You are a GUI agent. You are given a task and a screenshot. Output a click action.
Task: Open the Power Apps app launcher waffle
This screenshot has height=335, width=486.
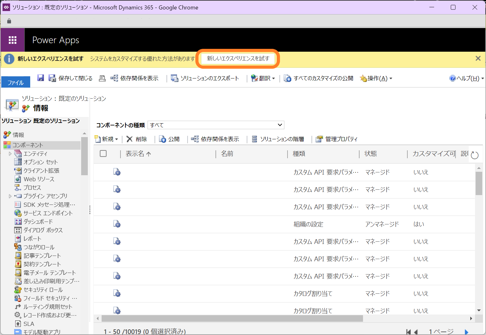pyautogui.click(x=13, y=40)
